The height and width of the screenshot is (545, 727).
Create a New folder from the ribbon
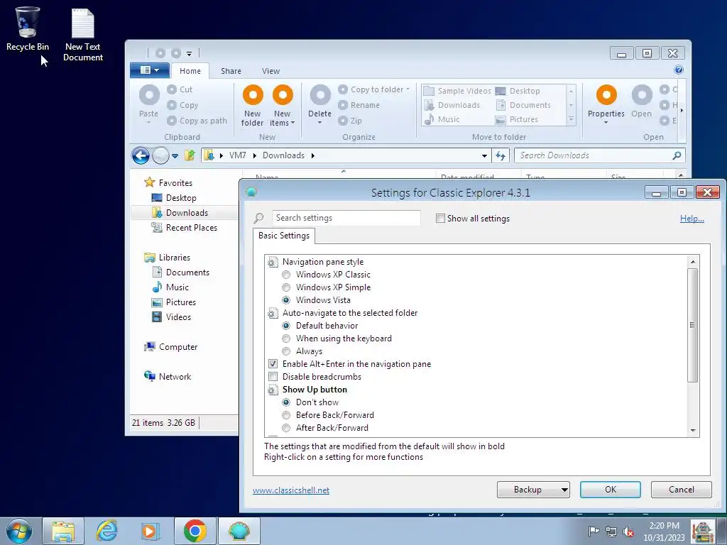(x=253, y=106)
